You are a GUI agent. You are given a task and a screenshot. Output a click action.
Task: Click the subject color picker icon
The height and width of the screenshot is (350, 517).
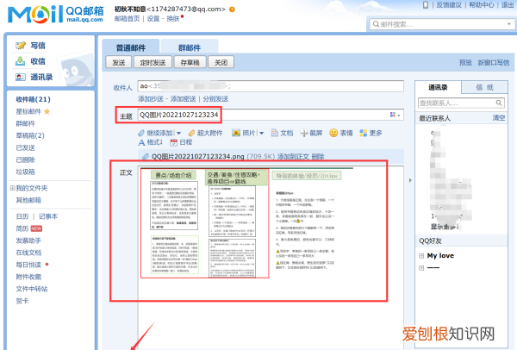point(393,115)
